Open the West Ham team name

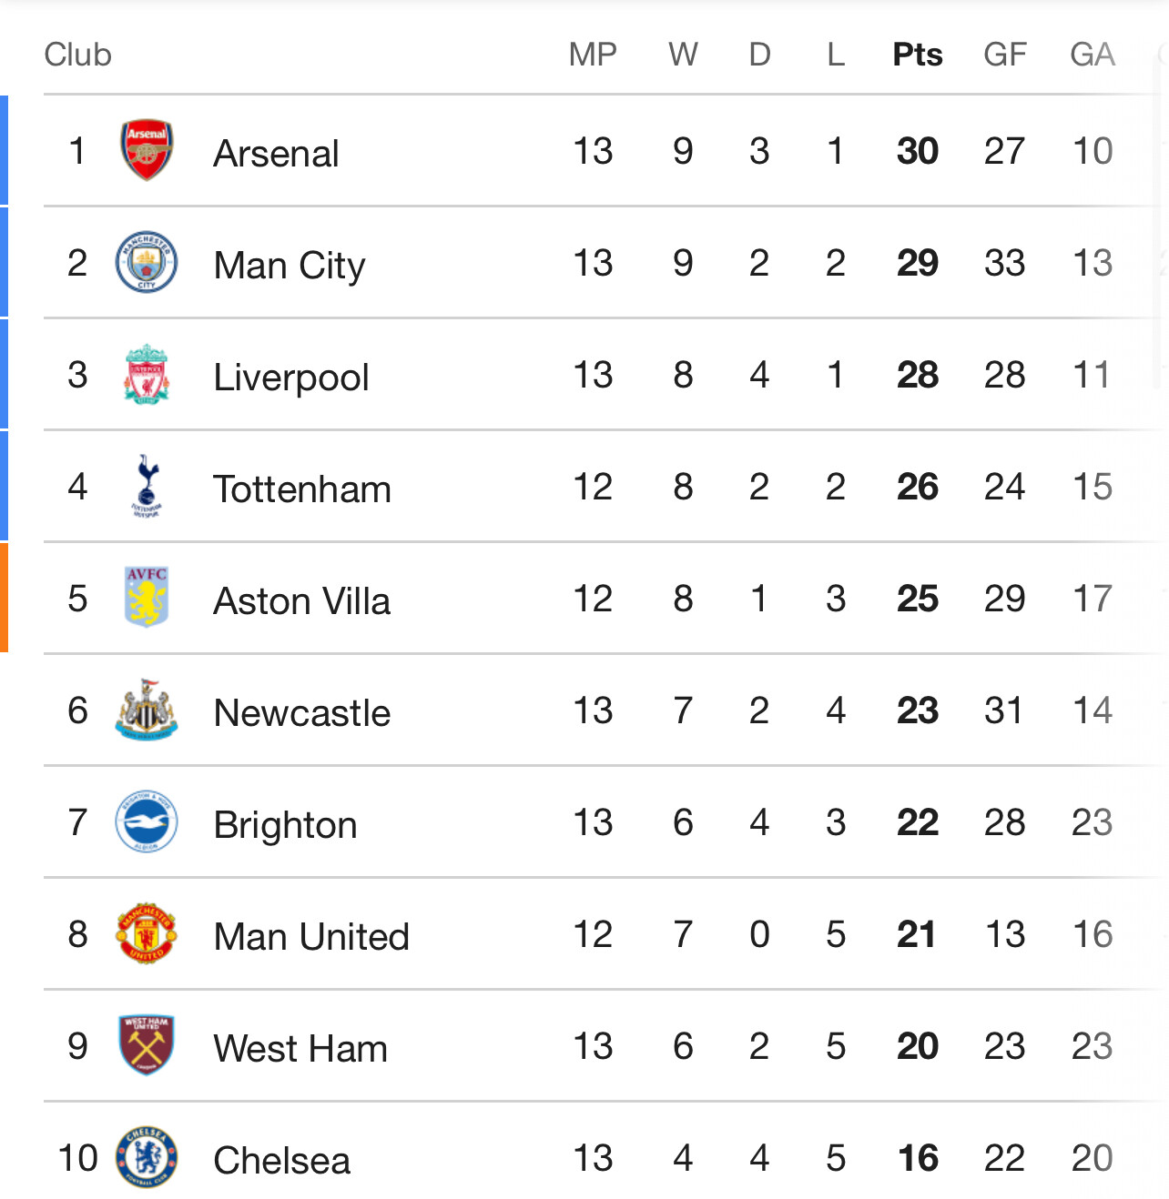pyautogui.click(x=300, y=1048)
